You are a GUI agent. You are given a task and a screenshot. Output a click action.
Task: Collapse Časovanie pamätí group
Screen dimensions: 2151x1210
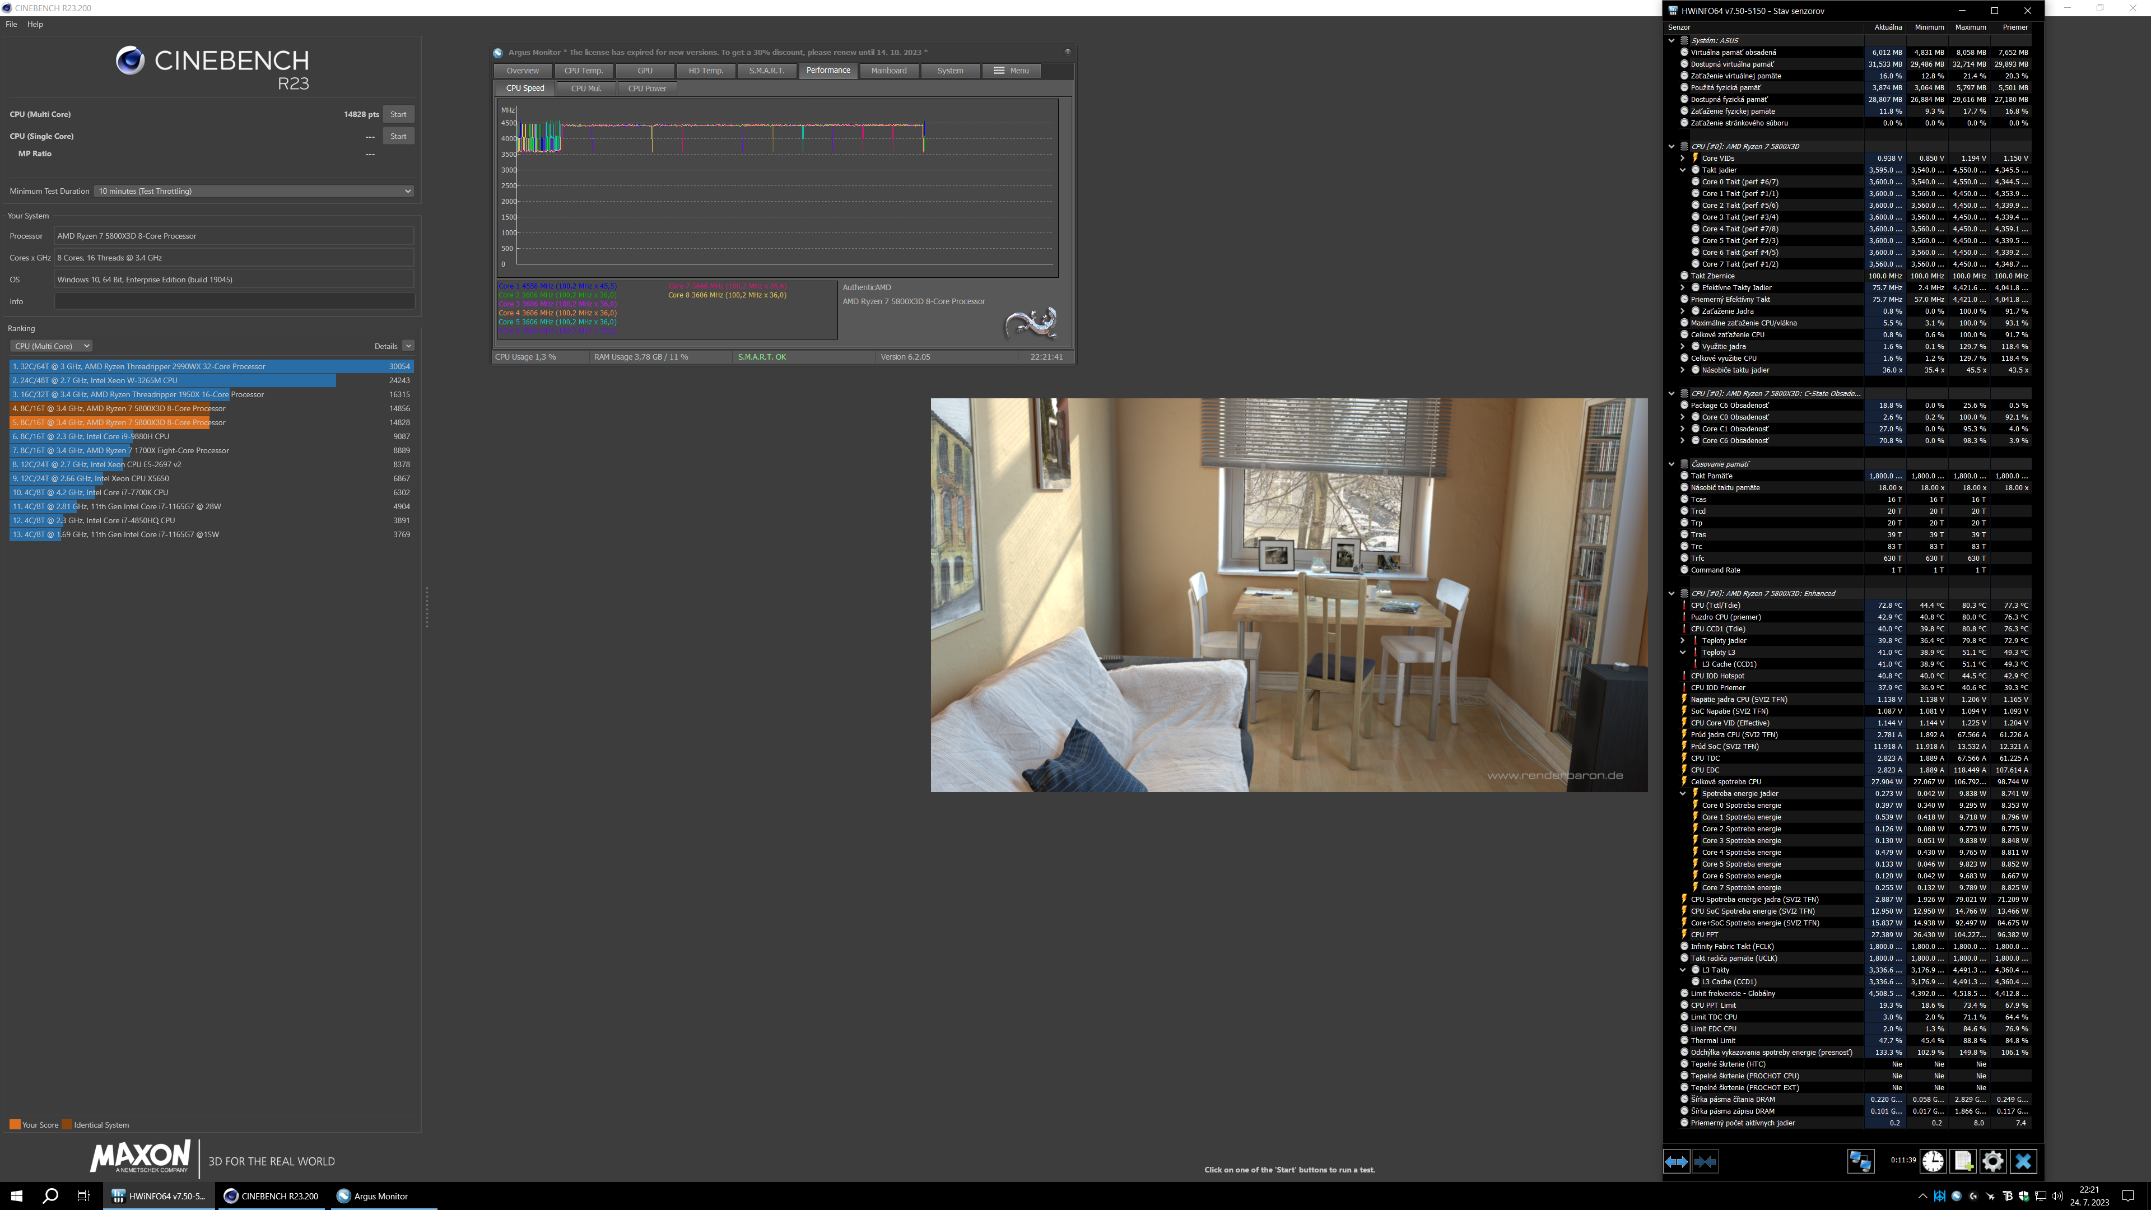[x=1672, y=464]
